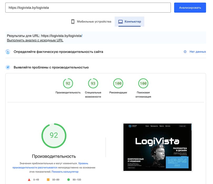Click the green circle 90–100 legend icon
The height and width of the screenshot is (184, 213).
pyautogui.click(x=68, y=180)
